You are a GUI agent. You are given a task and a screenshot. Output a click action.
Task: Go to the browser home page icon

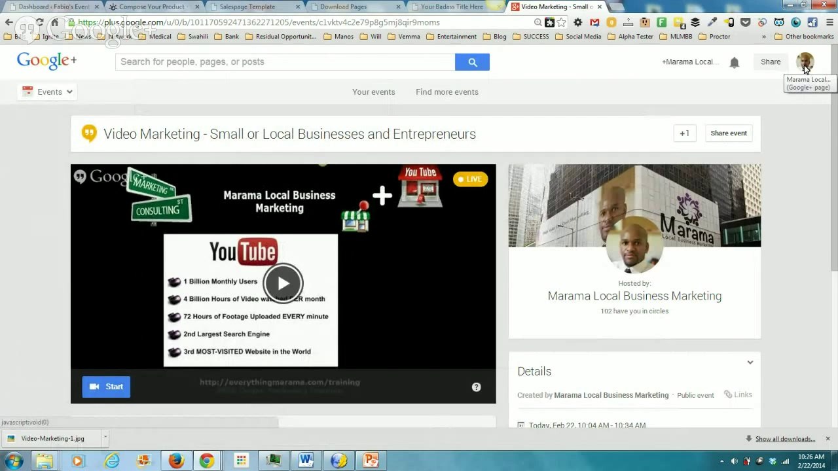(55, 22)
